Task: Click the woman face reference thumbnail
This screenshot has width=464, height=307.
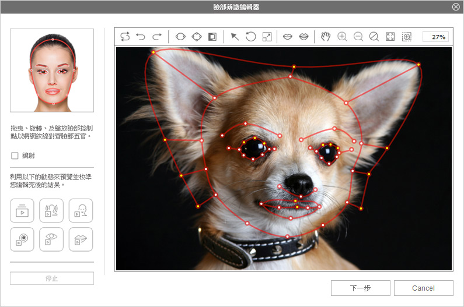Action: [x=52, y=70]
